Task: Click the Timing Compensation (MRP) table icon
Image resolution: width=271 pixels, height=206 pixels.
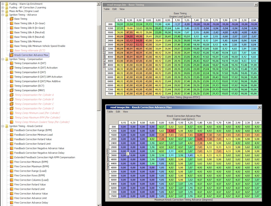Action: click(12, 90)
